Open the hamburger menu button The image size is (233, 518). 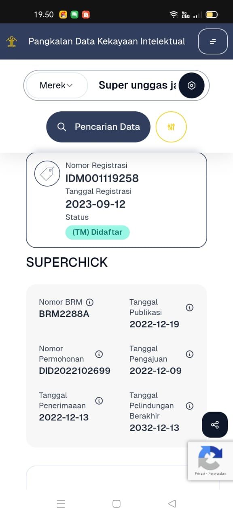213,41
